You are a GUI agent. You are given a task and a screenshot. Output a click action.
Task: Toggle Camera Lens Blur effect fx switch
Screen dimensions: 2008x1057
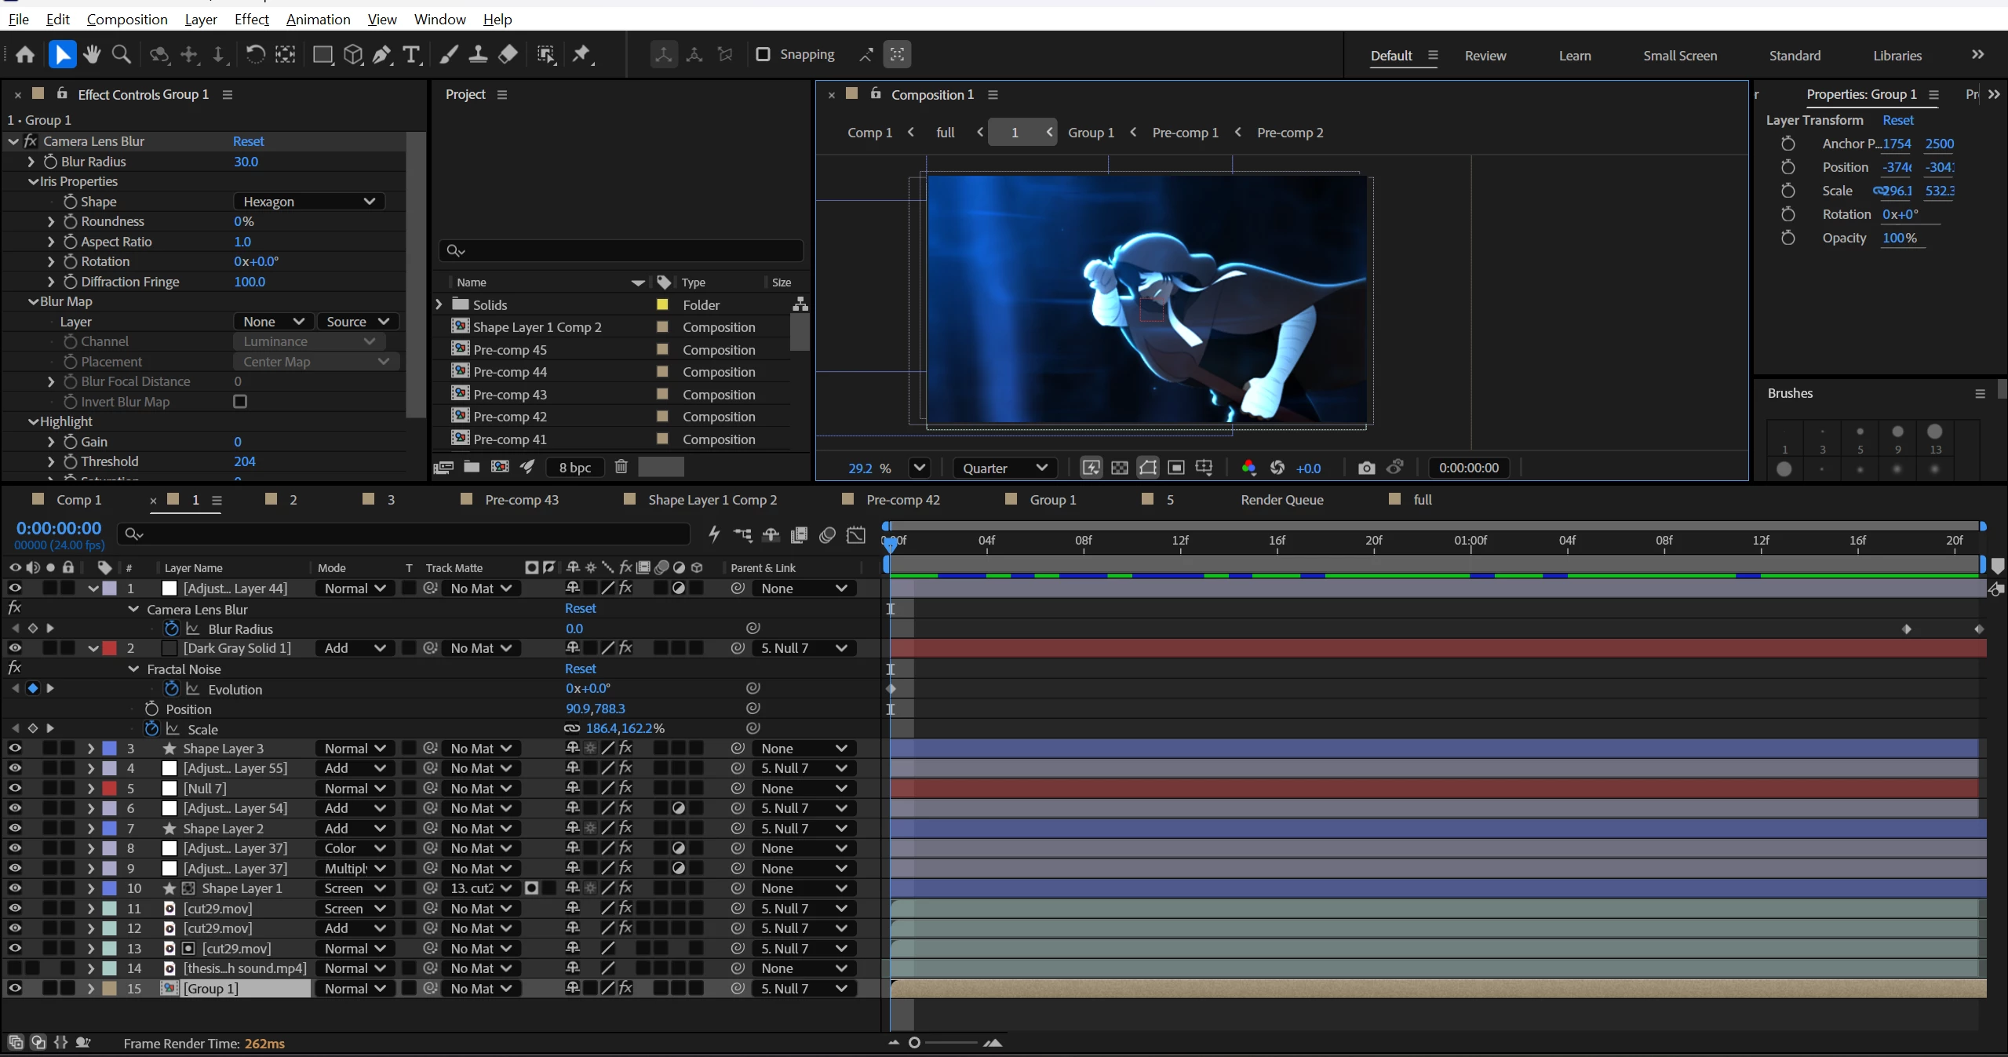click(31, 141)
